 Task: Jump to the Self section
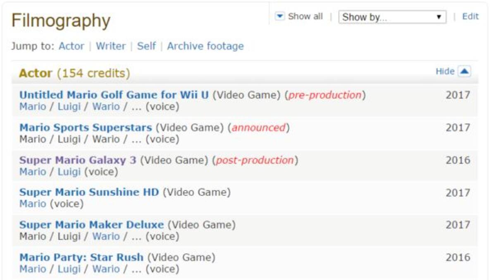(x=146, y=46)
